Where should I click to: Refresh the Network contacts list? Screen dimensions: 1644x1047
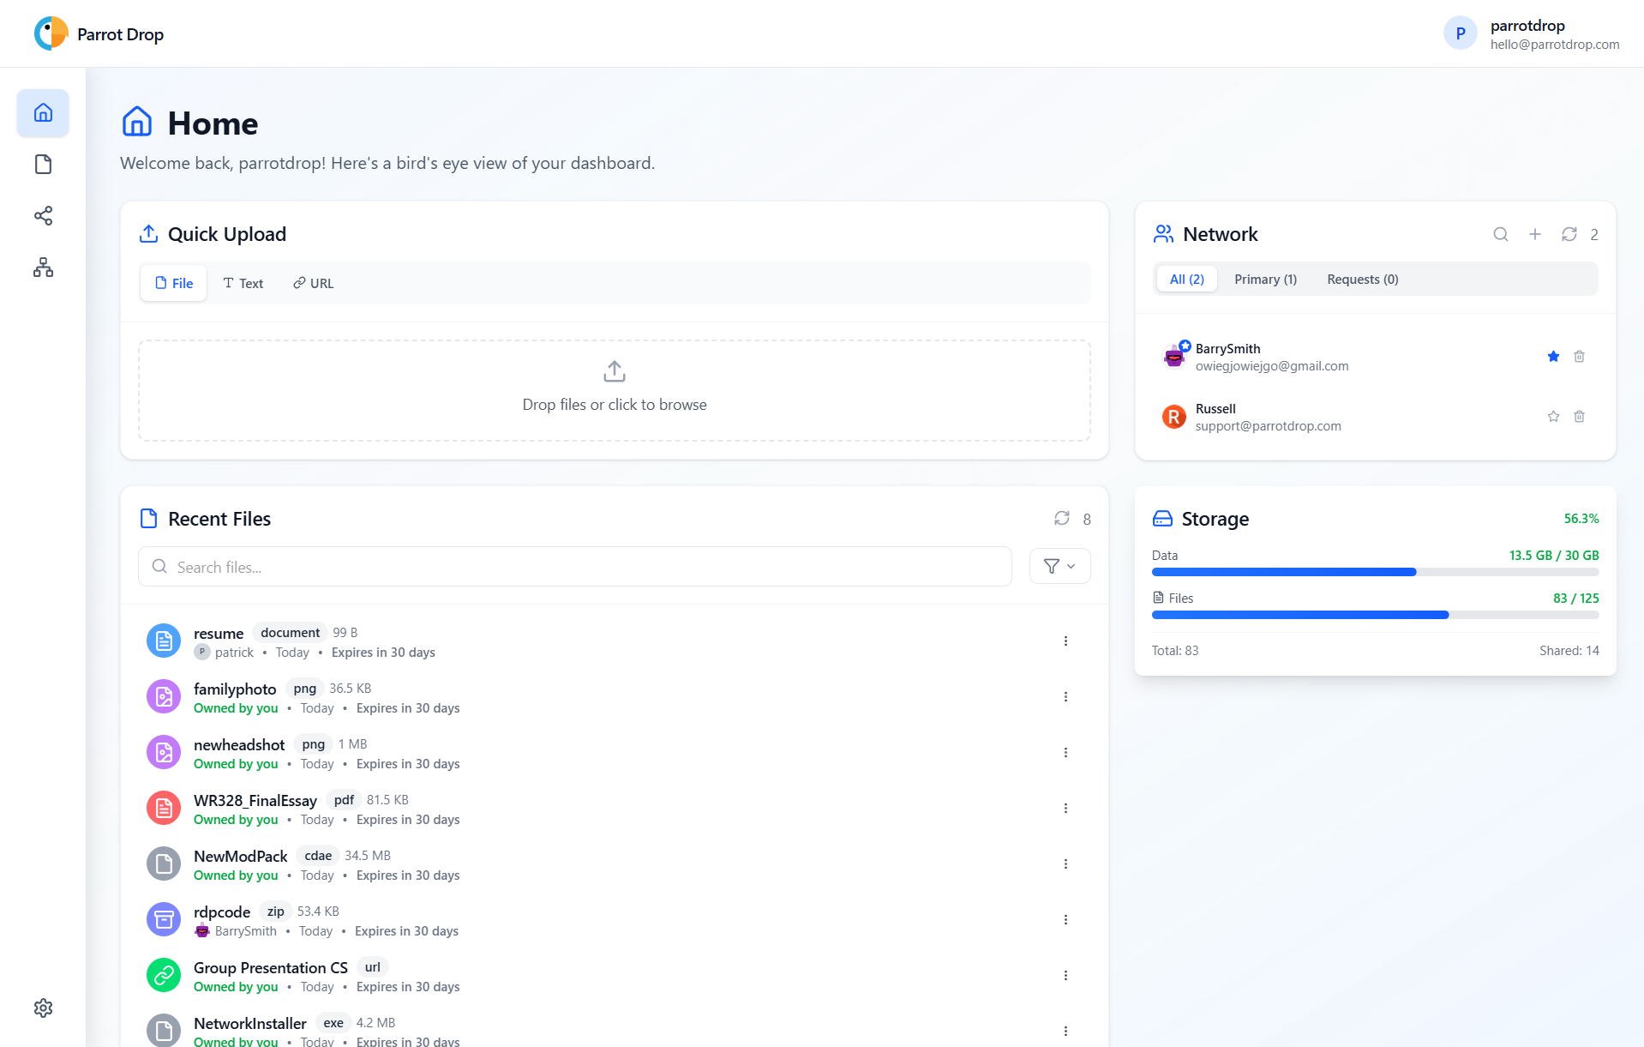point(1569,234)
